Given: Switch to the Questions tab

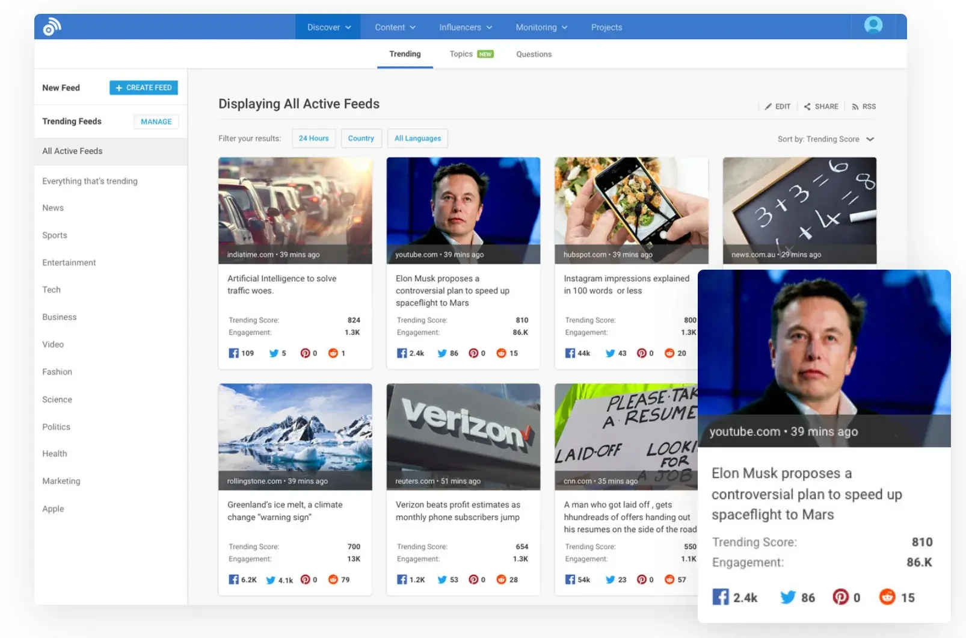Looking at the screenshot, I should tap(534, 54).
